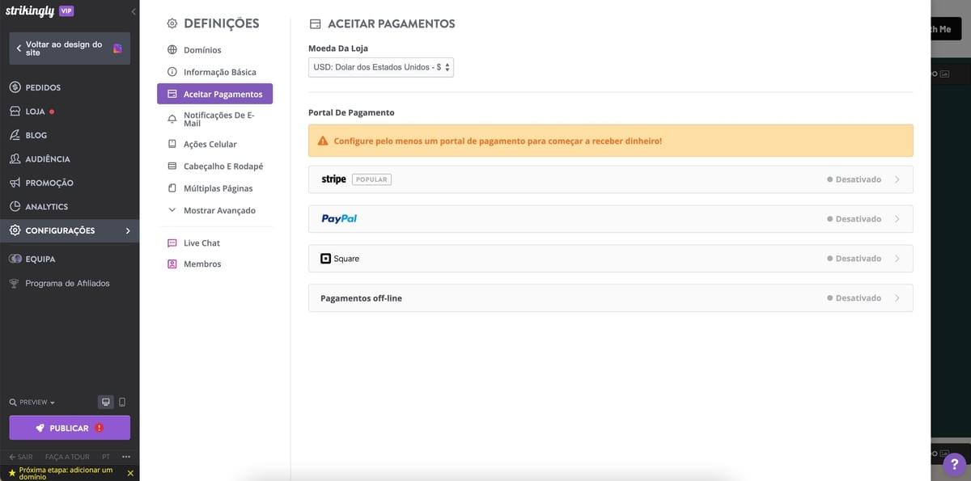Open the Preview dropdown
Image resolution: width=971 pixels, height=481 pixels.
[x=31, y=402]
